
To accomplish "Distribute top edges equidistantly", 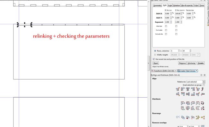I will (183, 108).
